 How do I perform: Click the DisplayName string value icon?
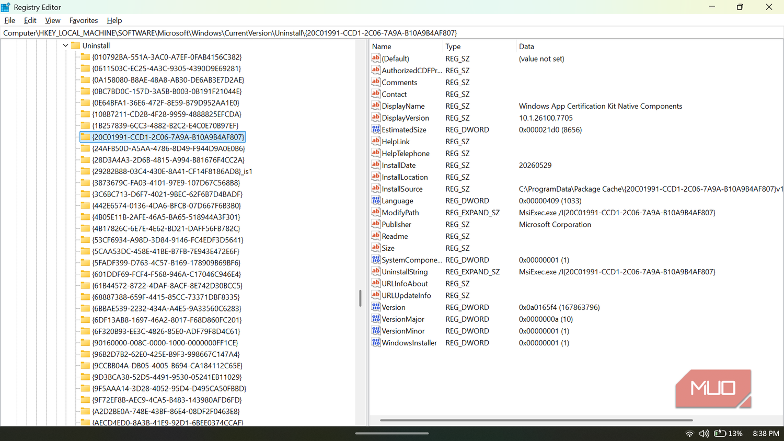click(376, 106)
